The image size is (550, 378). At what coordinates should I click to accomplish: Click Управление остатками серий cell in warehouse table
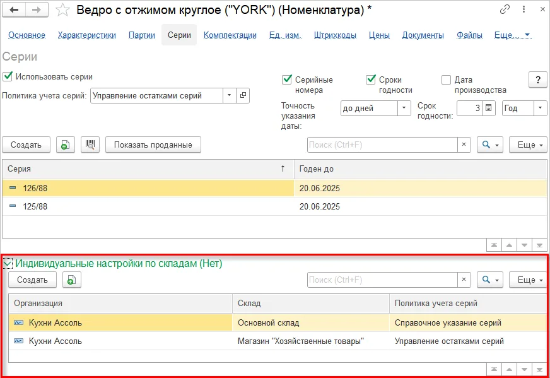click(x=468, y=341)
